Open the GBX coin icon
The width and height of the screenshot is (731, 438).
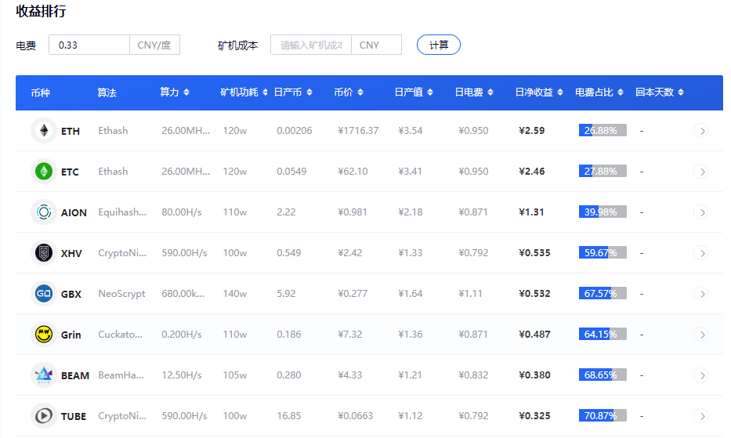point(43,294)
